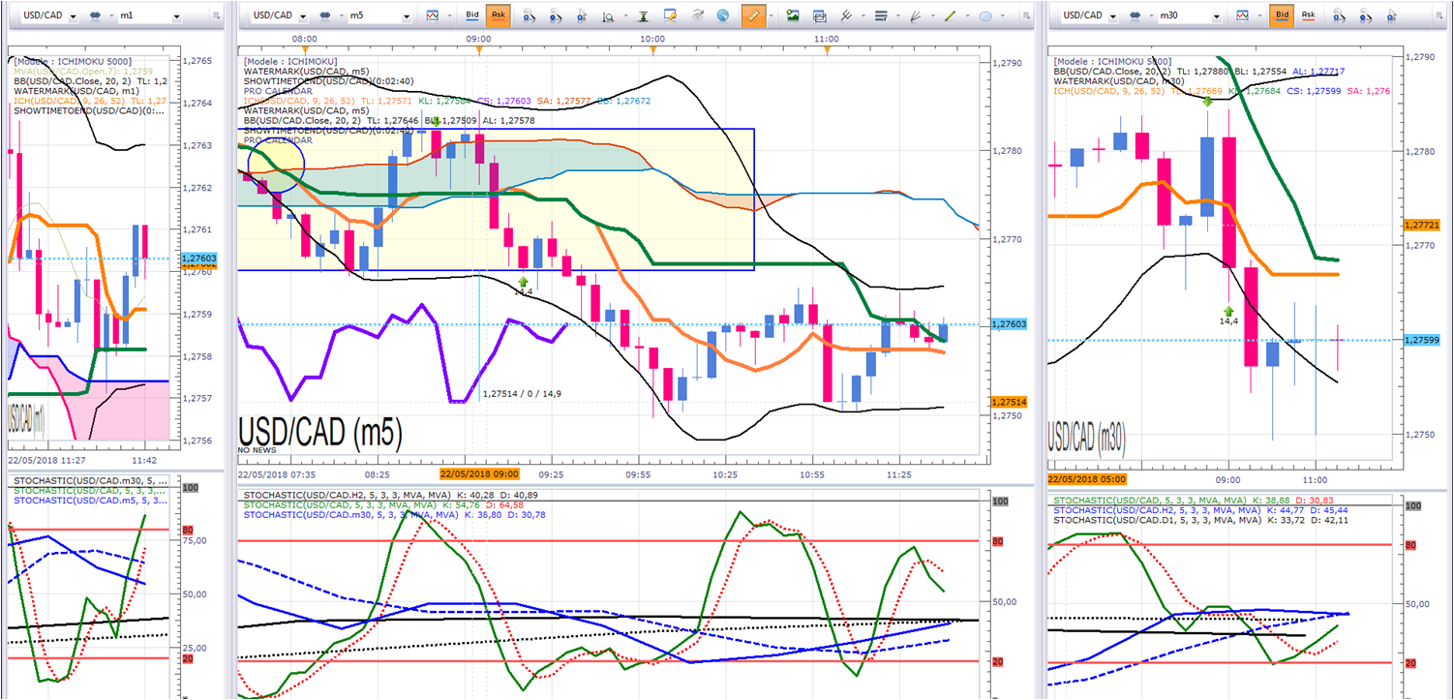Select the Andrews pitchfork drawing tool

click(x=846, y=15)
